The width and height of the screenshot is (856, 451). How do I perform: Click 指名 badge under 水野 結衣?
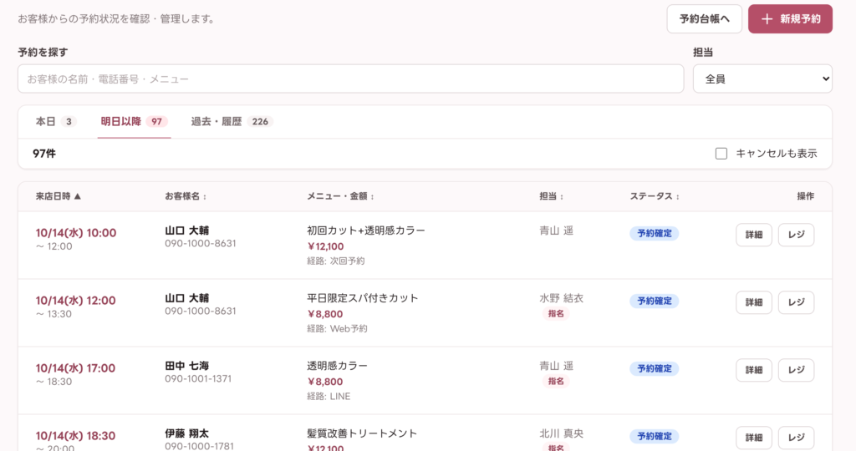coord(556,313)
